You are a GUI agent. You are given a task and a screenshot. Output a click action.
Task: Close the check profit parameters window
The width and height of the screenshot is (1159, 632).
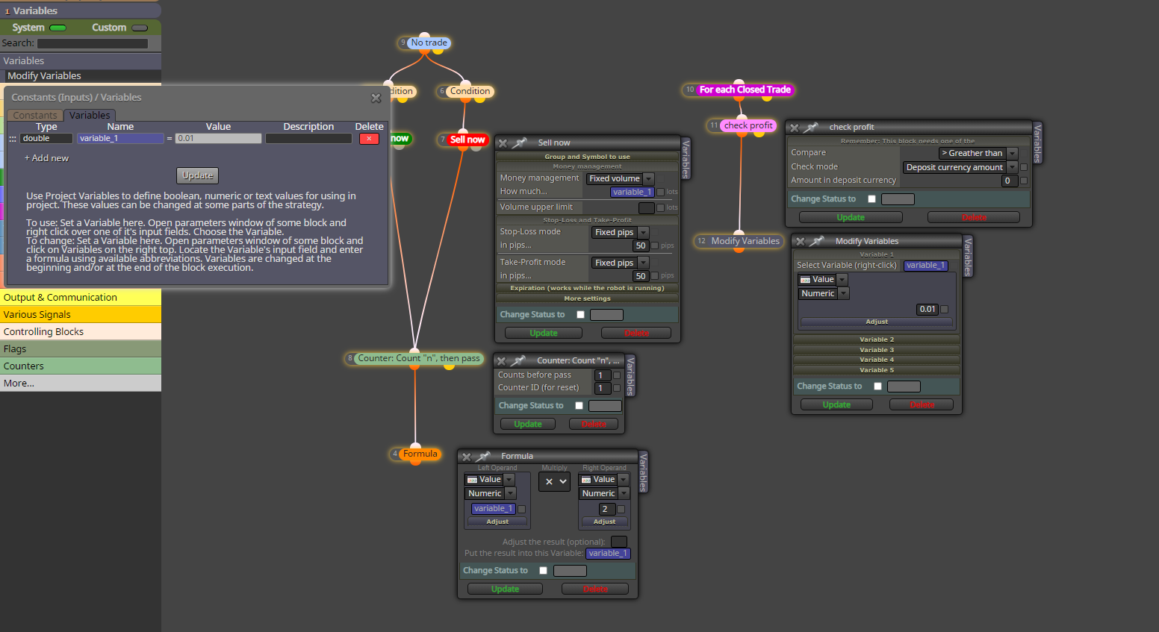pos(795,128)
